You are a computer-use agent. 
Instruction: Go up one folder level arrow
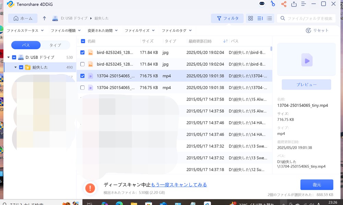point(44,18)
